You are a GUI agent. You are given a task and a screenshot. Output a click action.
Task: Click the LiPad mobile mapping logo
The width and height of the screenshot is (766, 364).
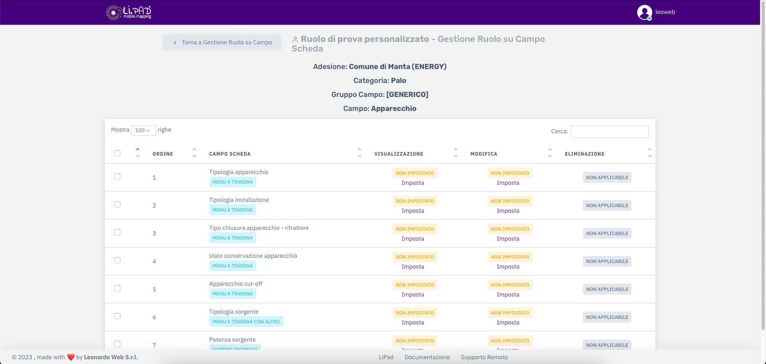click(x=128, y=12)
